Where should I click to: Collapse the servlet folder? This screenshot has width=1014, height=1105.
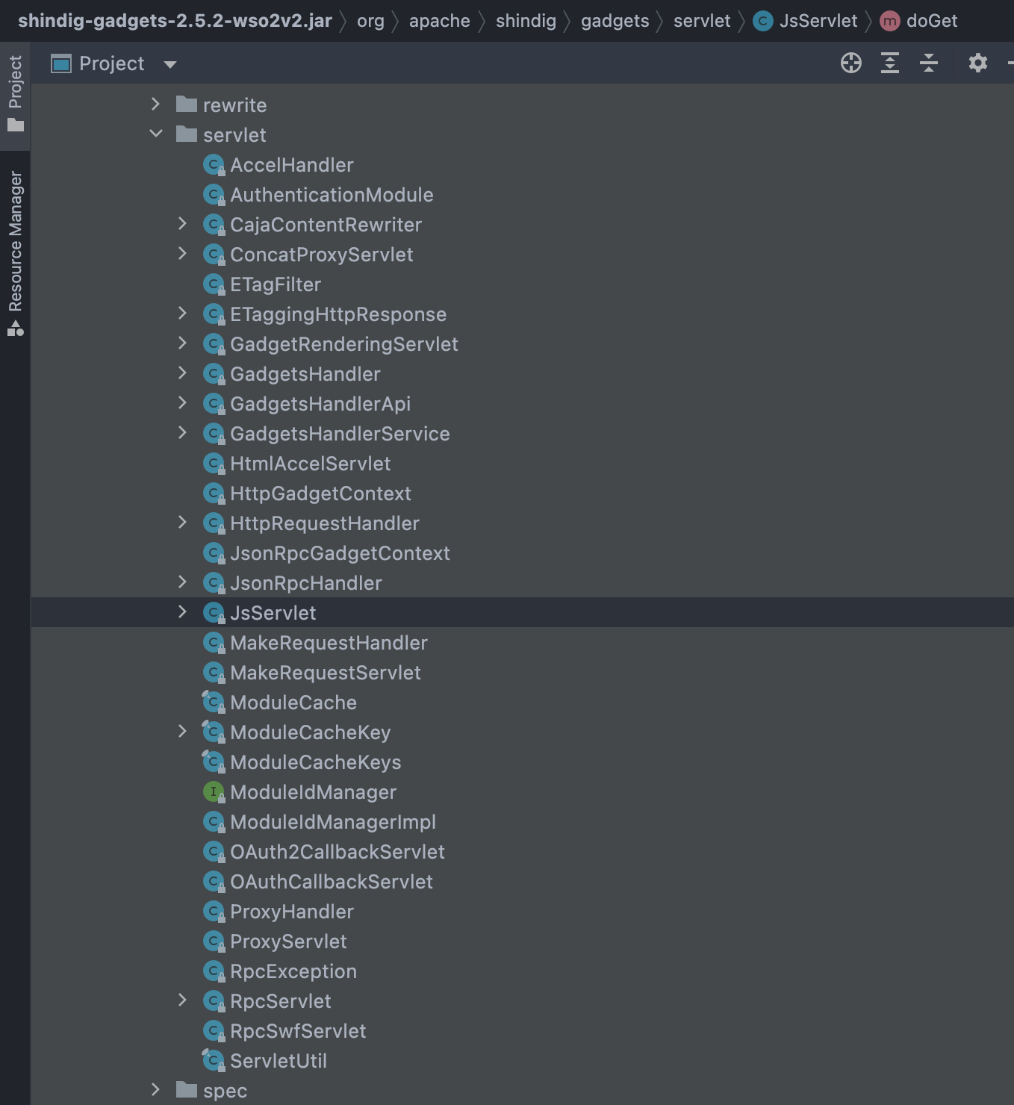click(x=155, y=133)
